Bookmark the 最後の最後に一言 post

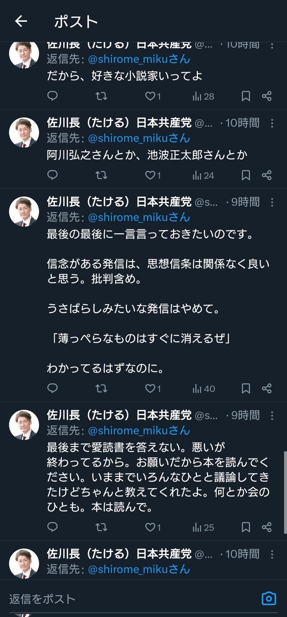click(245, 389)
